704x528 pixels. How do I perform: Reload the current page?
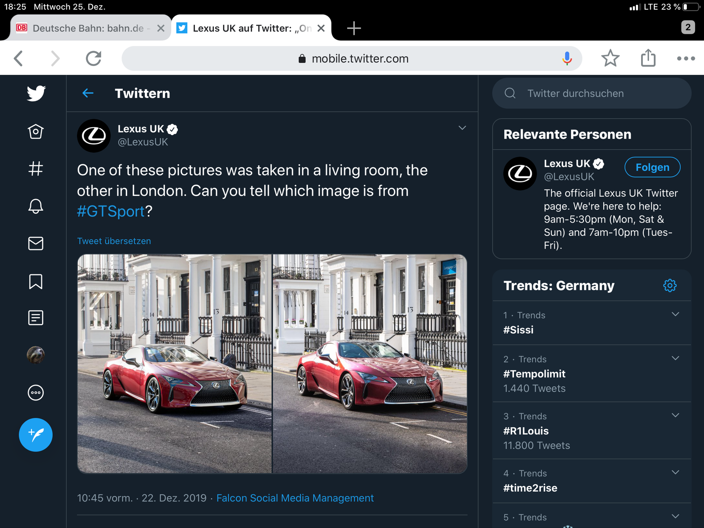(x=93, y=58)
